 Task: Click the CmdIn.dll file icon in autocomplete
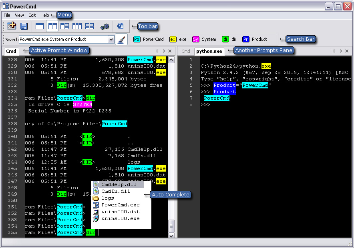coord(96,191)
